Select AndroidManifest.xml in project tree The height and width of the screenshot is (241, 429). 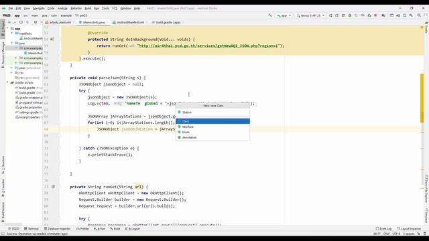(x=32, y=38)
